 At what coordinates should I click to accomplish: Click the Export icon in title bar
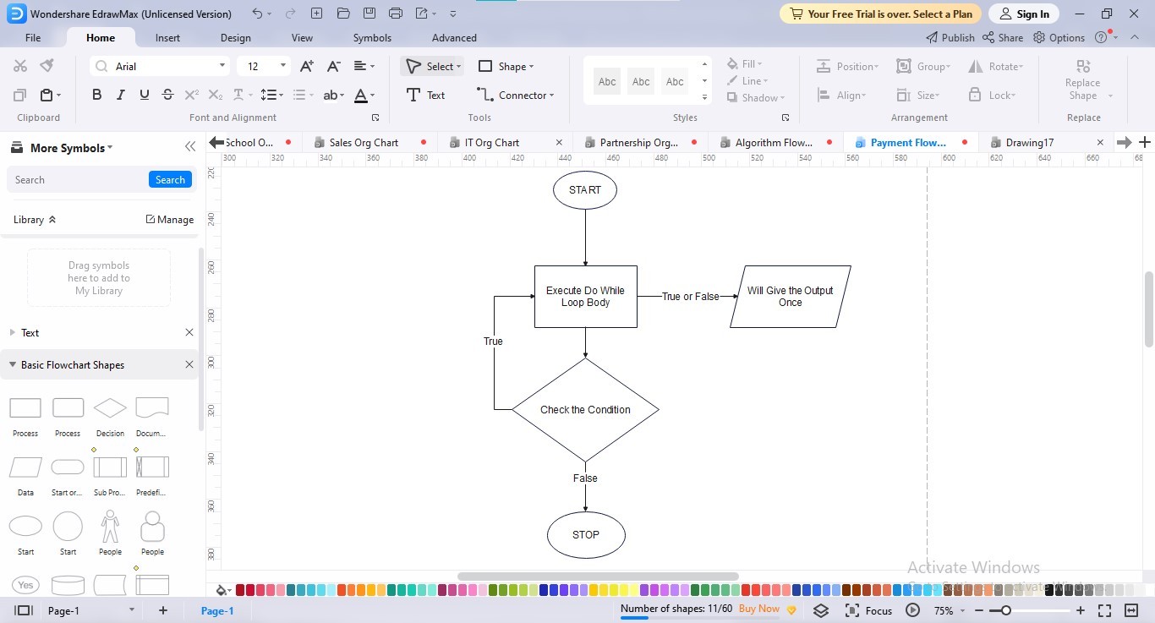[x=422, y=14]
